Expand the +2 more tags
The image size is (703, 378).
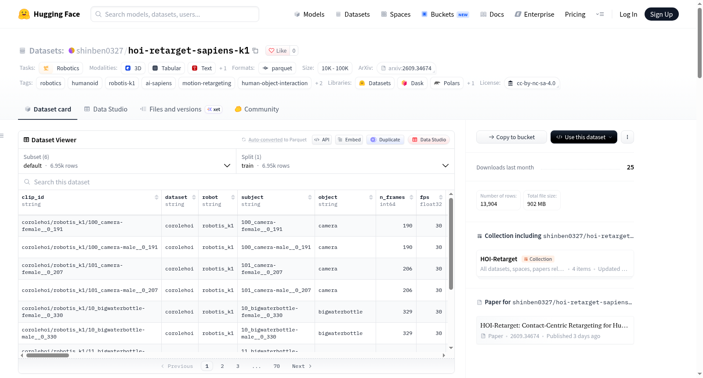pos(319,83)
